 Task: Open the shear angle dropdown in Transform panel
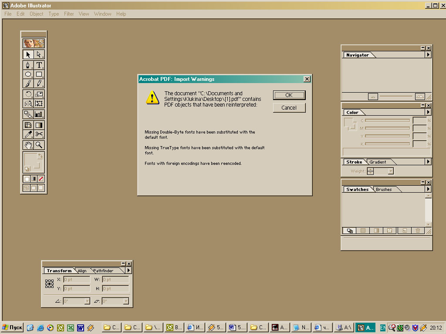126,301
